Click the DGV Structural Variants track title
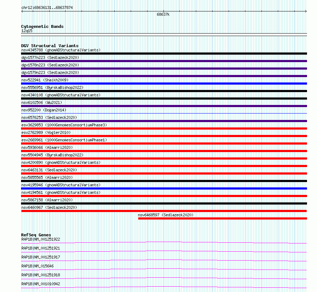The image size is (317, 292). tap(50, 46)
